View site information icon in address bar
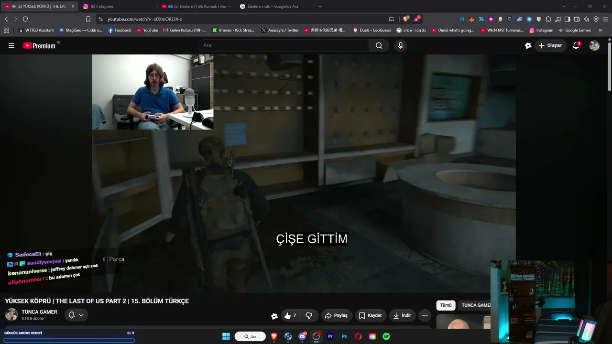The width and height of the screenshot is (612, 344). (x=100, y=19)
